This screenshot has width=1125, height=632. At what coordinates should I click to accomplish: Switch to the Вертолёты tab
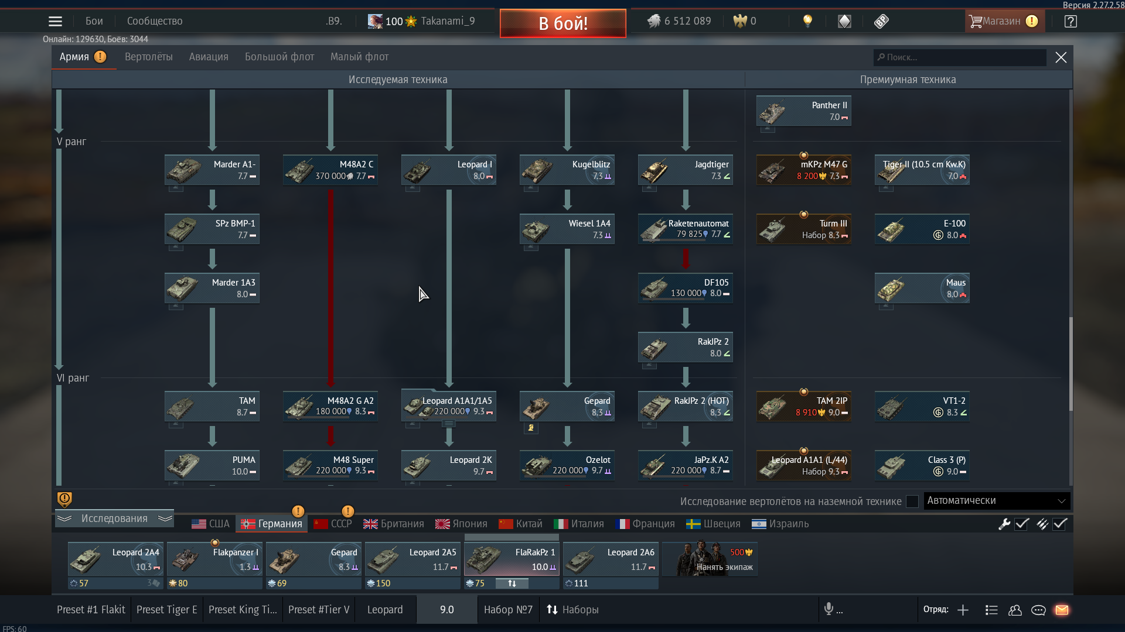pos(149,57)
